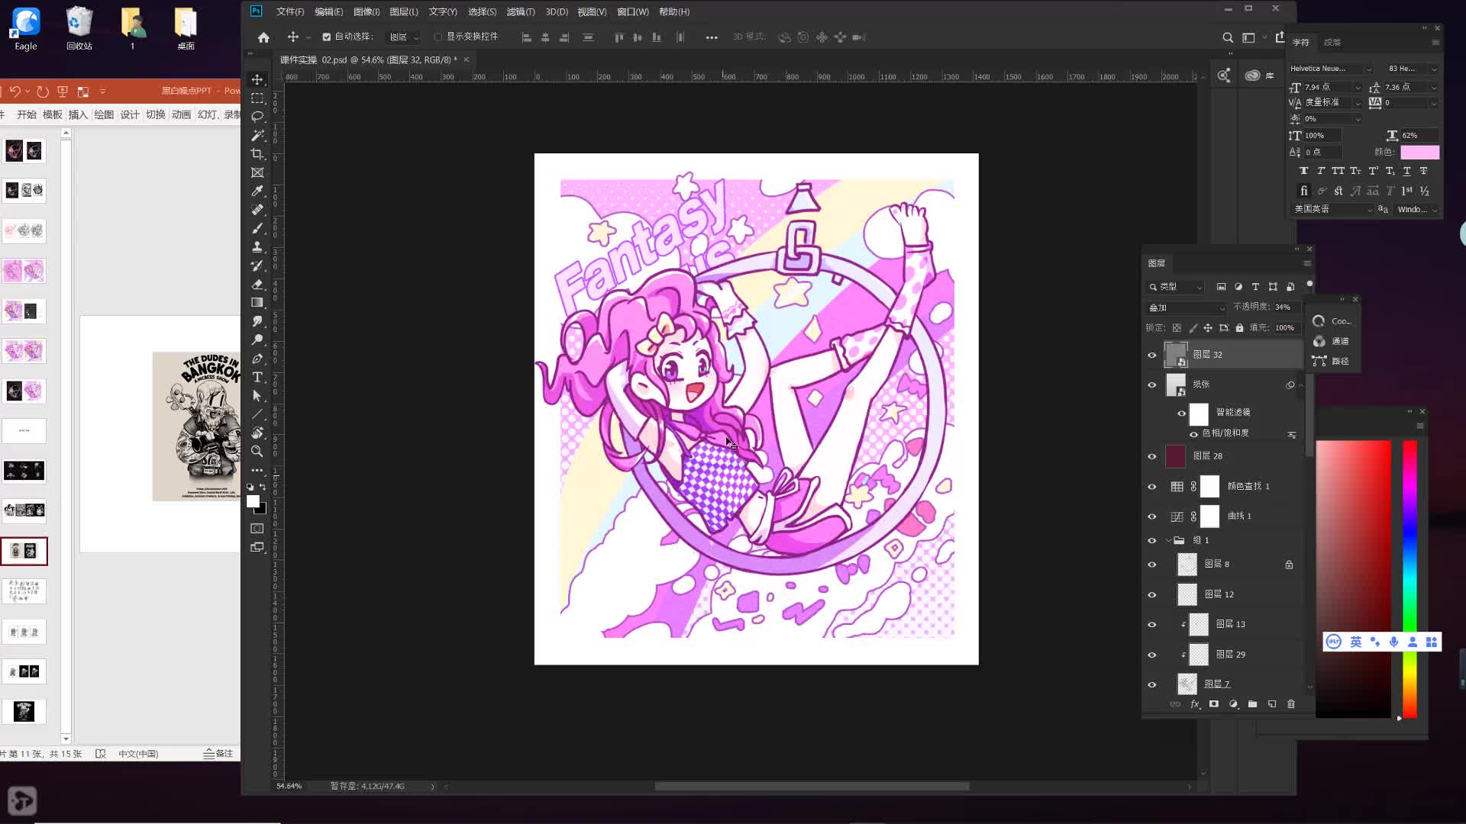Add a layer mask from Layers panel
Image resolution: width=1466 pixels, height=824 pixels.
tap(1214, 704)
